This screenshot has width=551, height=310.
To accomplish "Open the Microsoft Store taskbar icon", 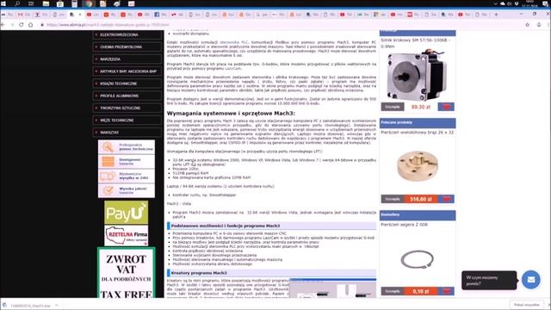I will click(60, 3).
